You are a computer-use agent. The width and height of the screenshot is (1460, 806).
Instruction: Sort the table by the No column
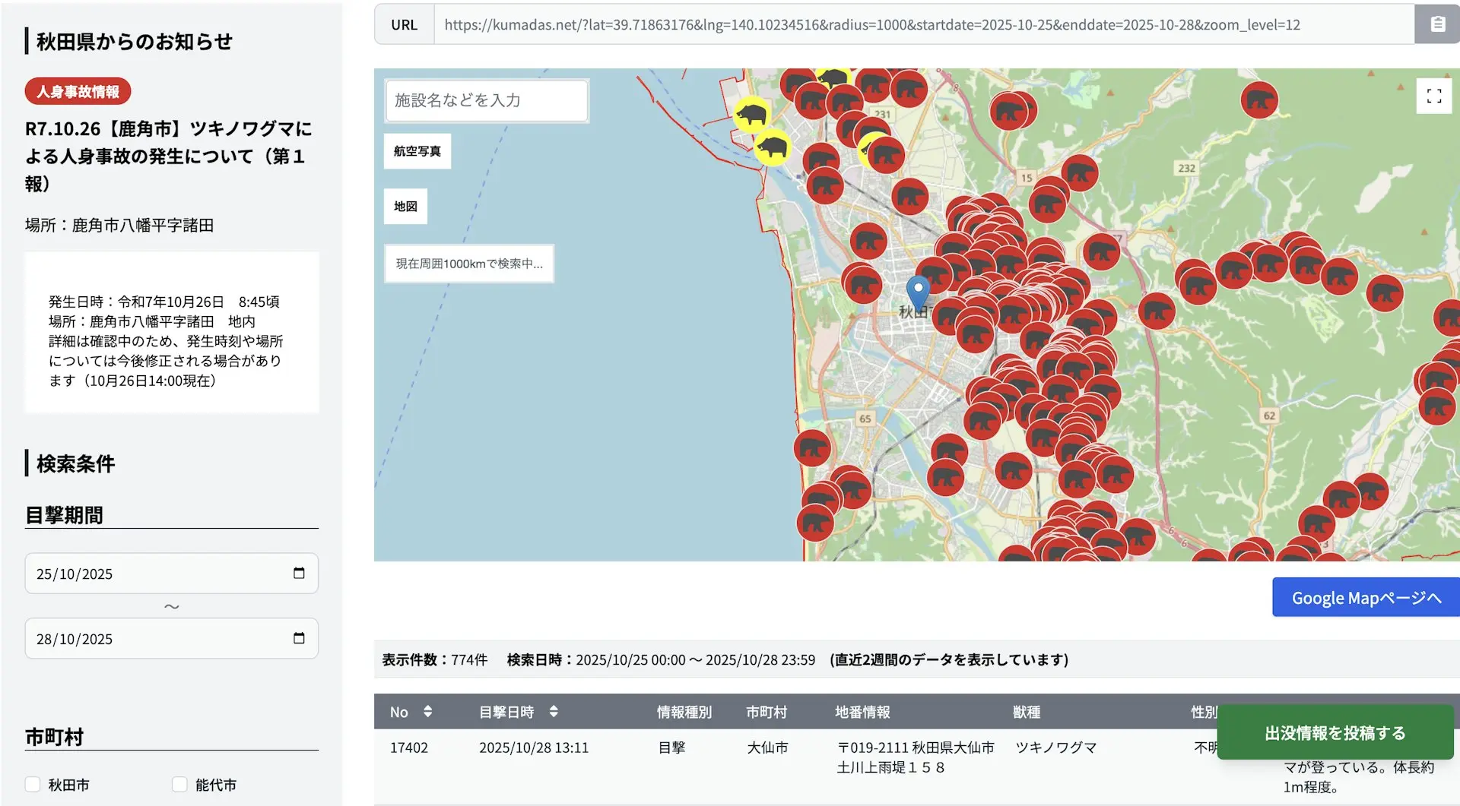pos(428,712)
